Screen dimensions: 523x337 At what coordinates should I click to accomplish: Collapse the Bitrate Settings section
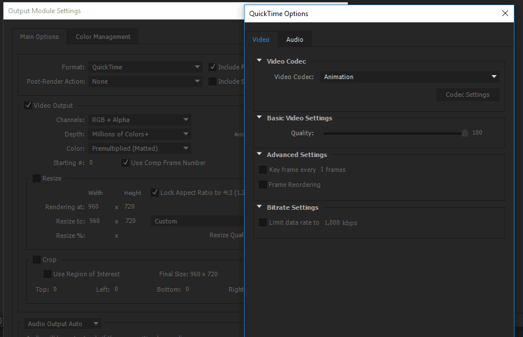pos(259,207)
